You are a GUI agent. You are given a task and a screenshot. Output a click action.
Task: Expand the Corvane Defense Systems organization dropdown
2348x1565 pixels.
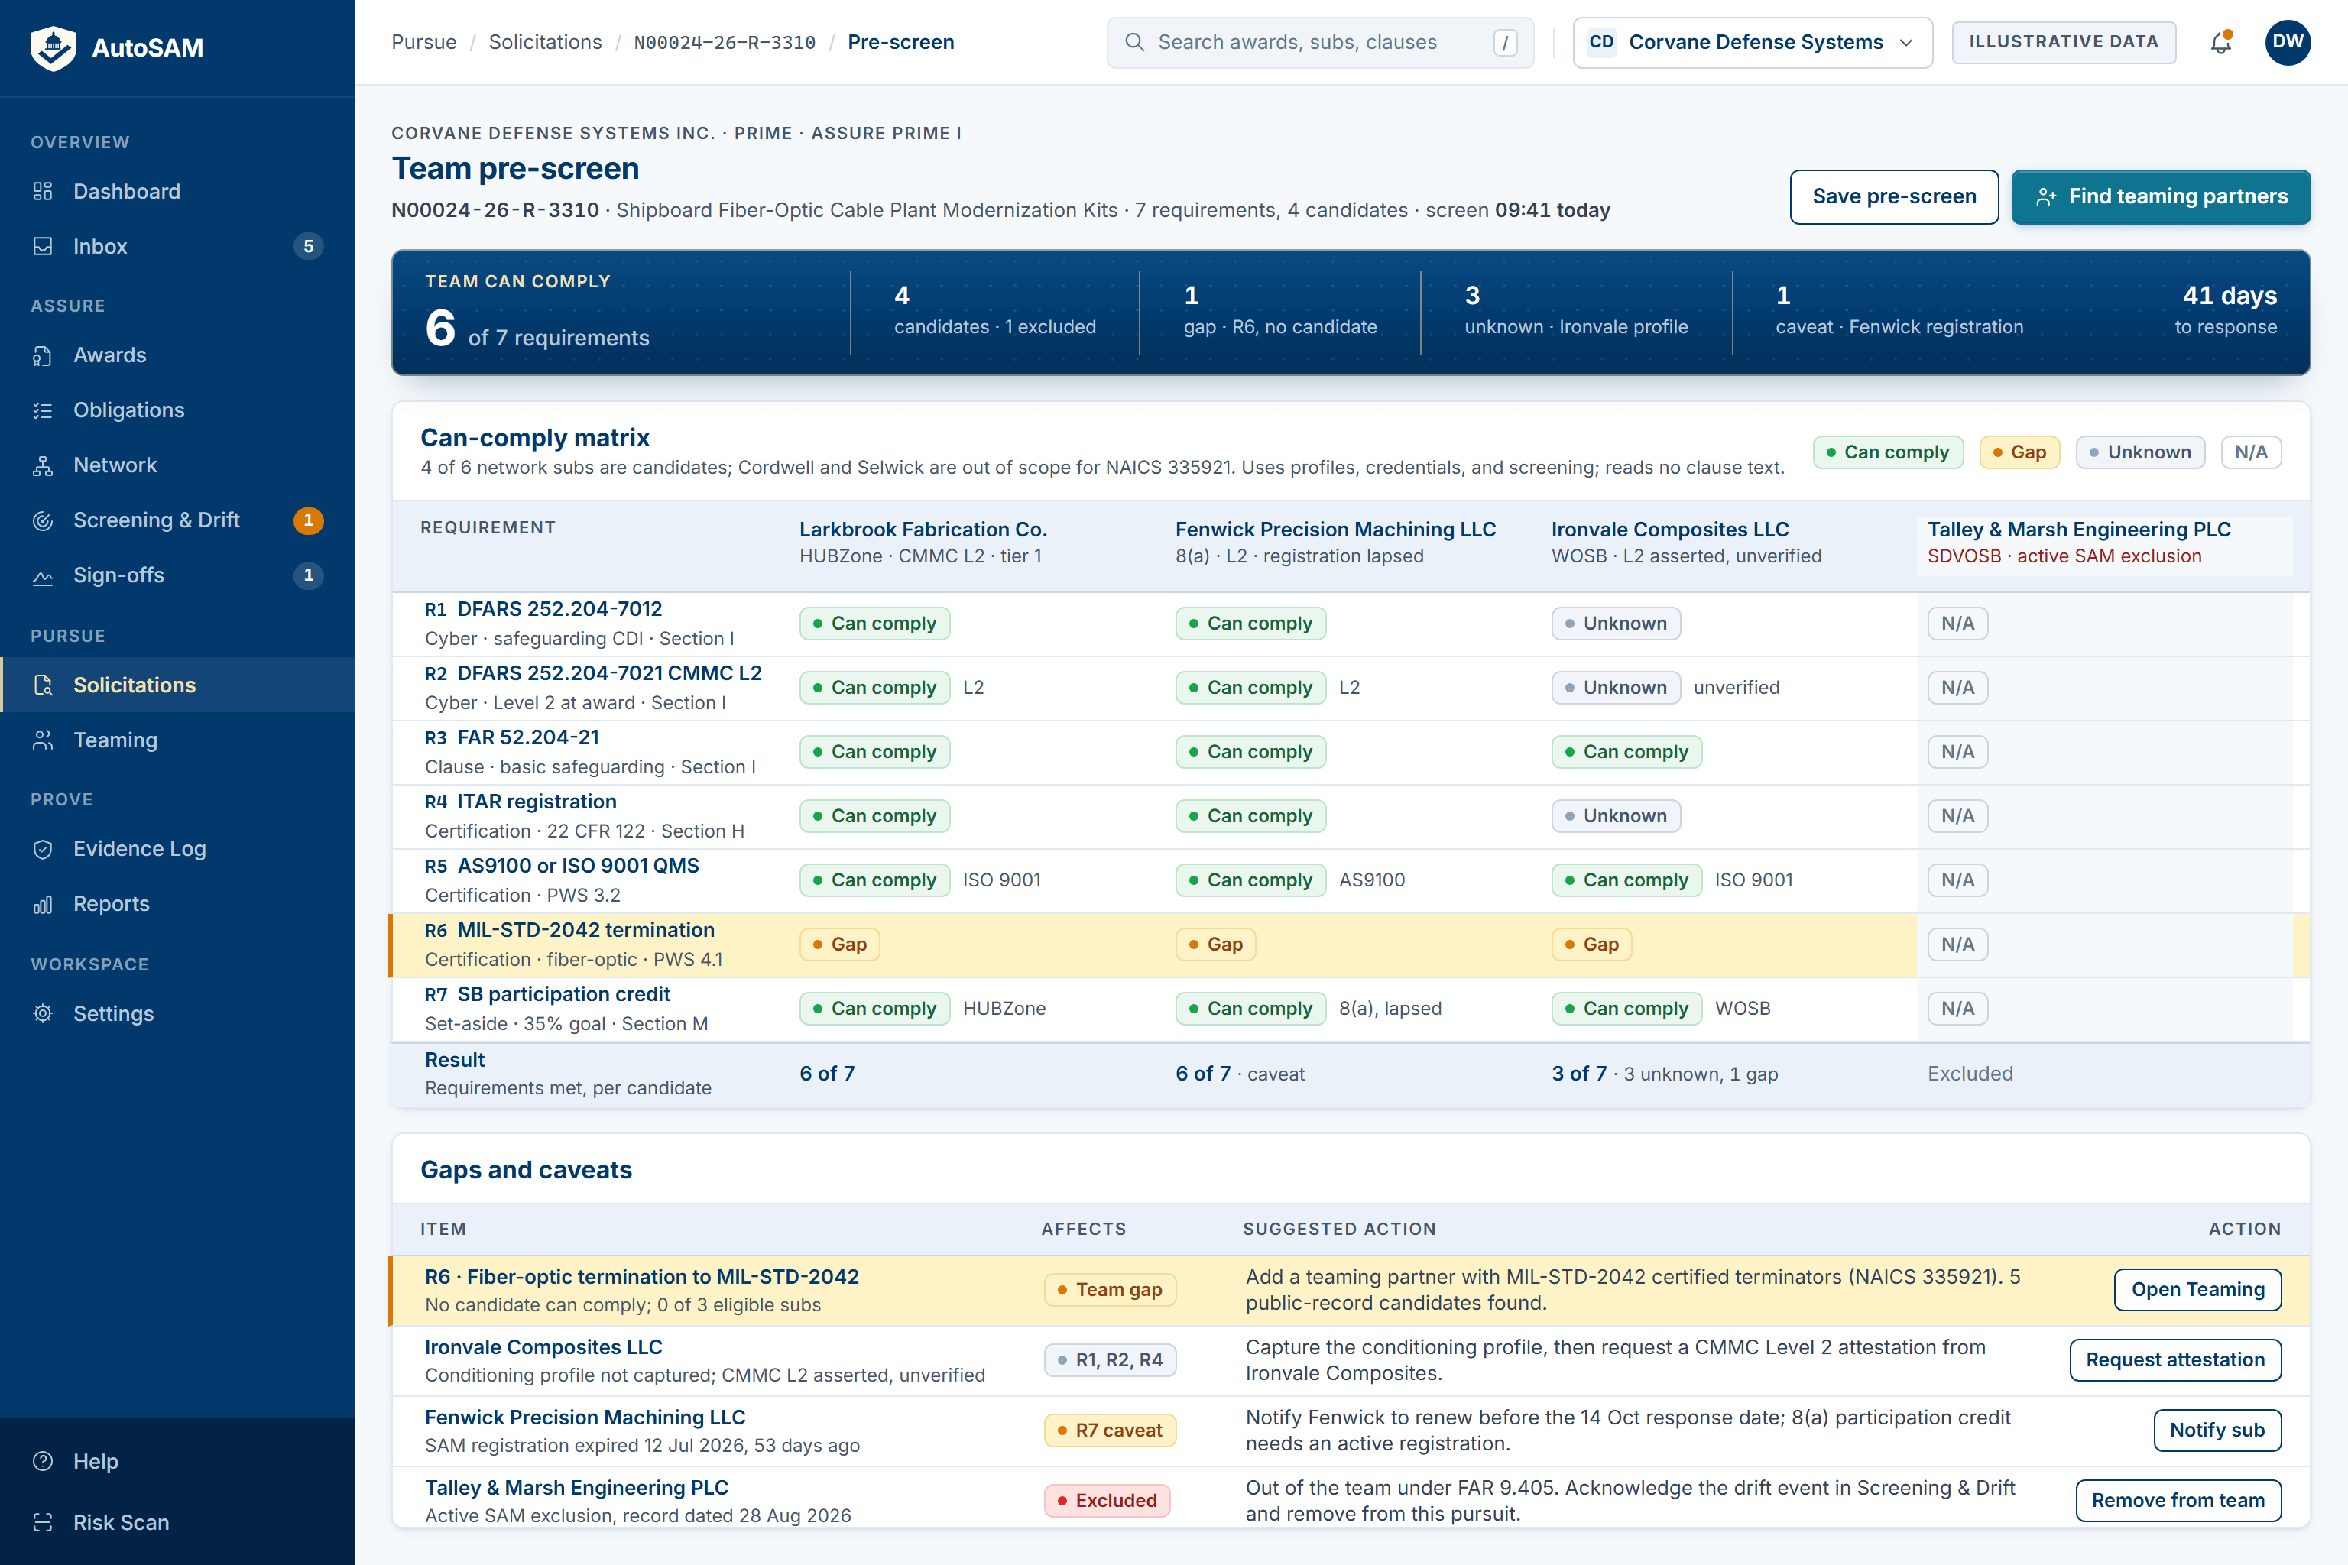pos(1752,42)
